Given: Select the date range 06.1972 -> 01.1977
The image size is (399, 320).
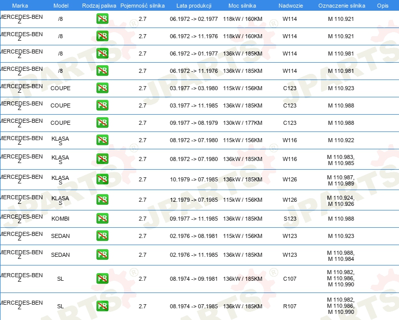Looking at the screenshot, I should coord(194,54).
